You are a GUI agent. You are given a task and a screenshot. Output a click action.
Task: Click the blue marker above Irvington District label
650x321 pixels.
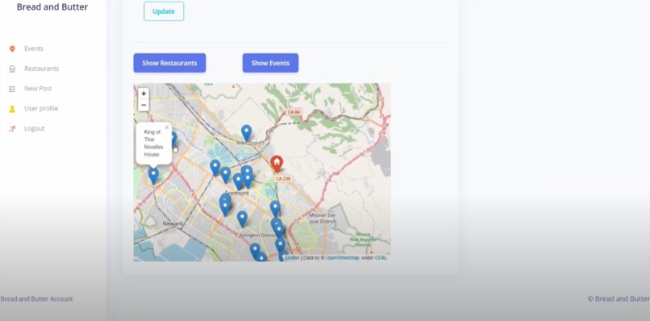click(x=242, y=219)
